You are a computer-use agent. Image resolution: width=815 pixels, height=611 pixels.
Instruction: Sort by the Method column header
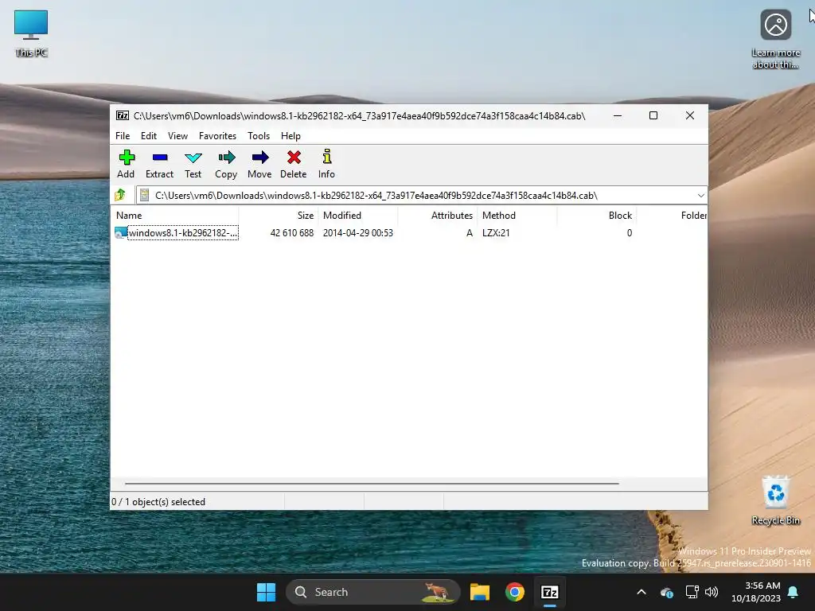coord(517,215)
